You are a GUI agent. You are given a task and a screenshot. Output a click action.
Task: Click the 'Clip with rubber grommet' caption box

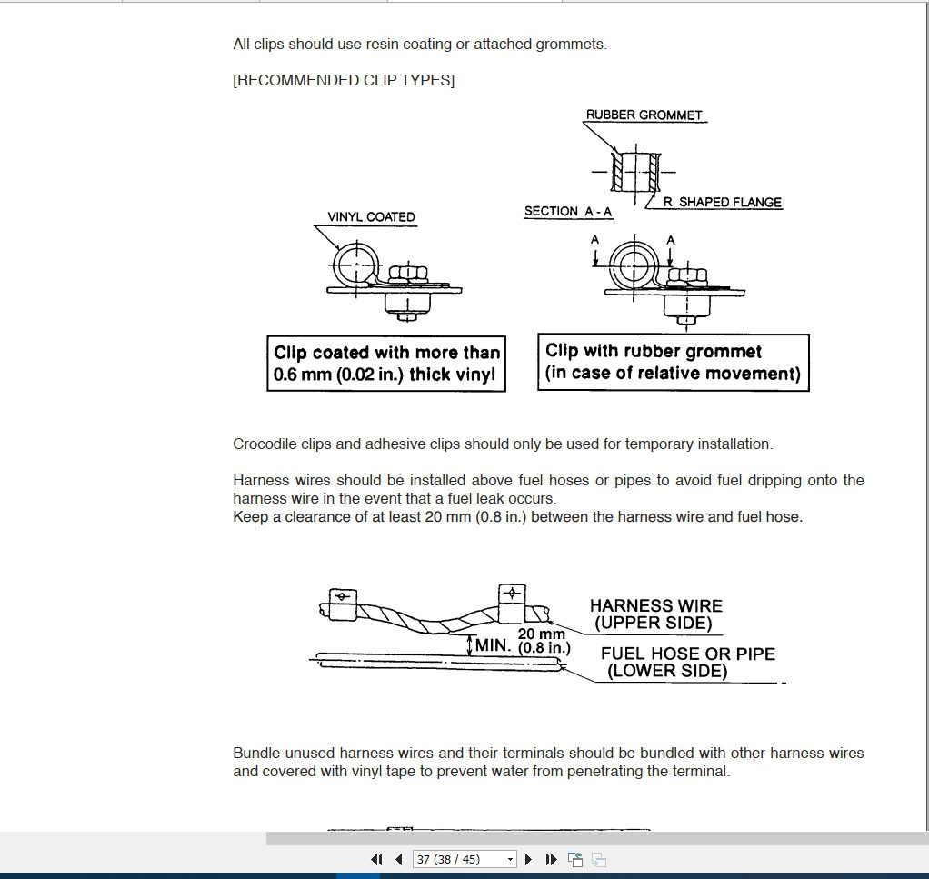click(673, 362)
